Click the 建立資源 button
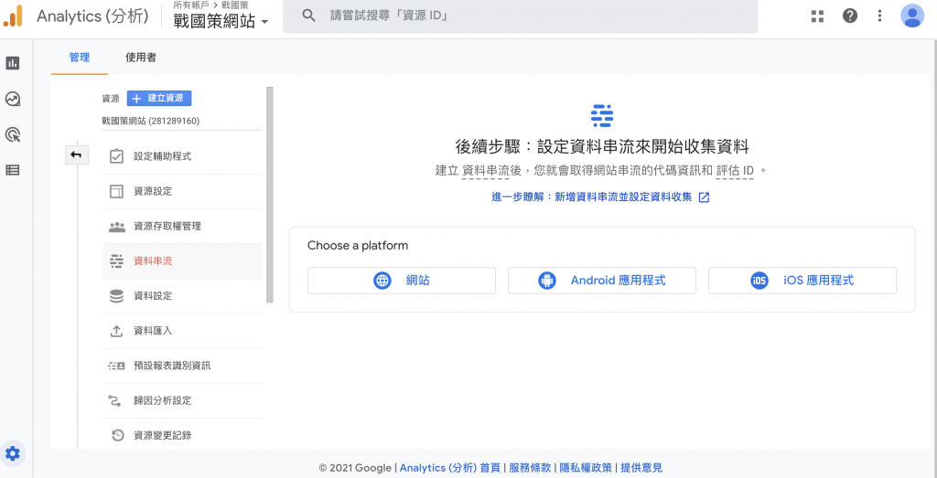This screenshot has height=478, width=937. [159, 99]
